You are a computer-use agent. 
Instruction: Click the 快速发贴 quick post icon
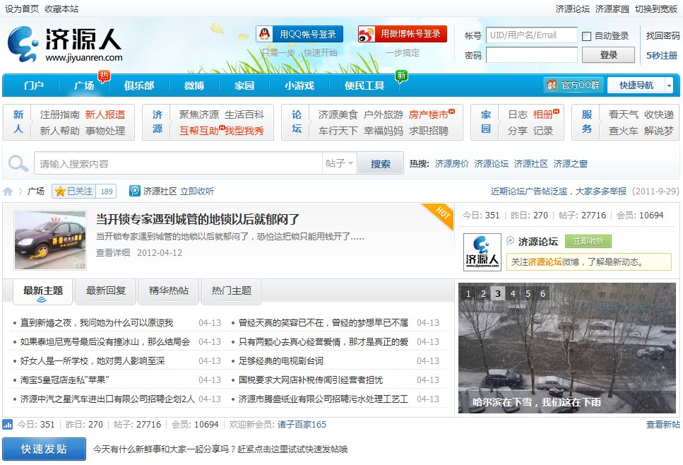(x=44, y=449)
